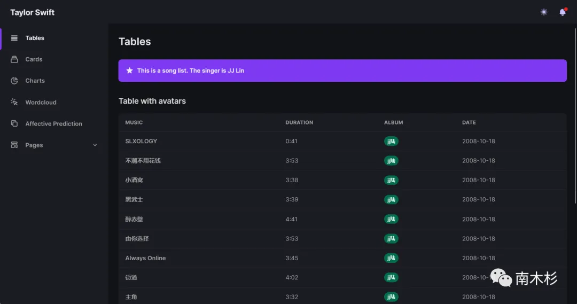
Task: Expand the Pages submenu chevron
Action: pos(95,145)
